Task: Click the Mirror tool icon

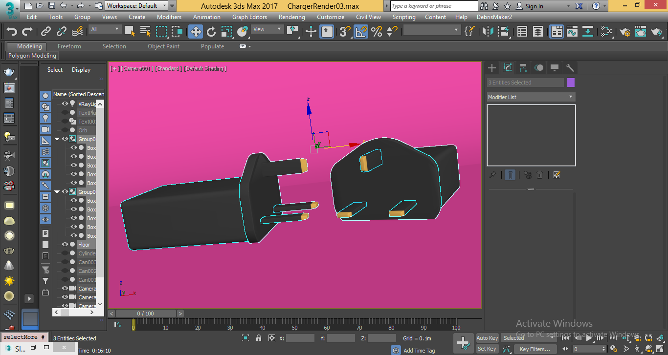Action: [x=488, y=32]
